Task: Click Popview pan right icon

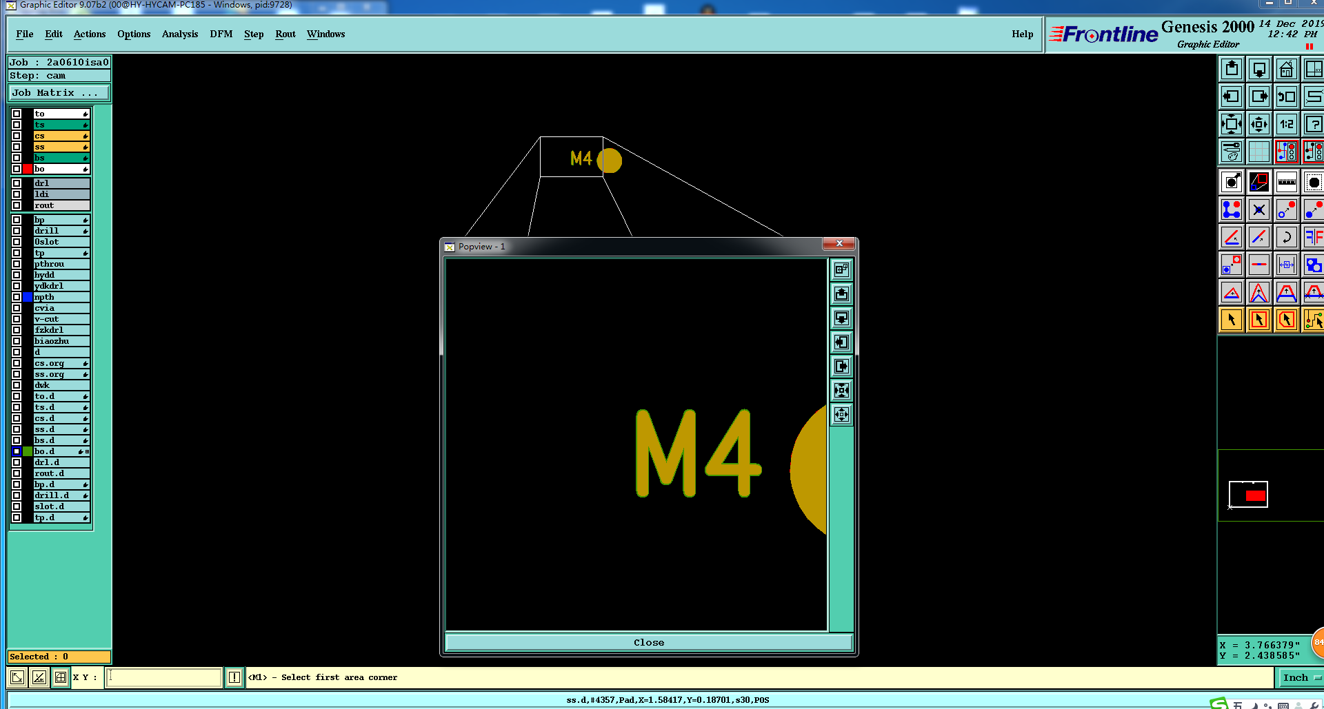Action: tap(842, 367)
